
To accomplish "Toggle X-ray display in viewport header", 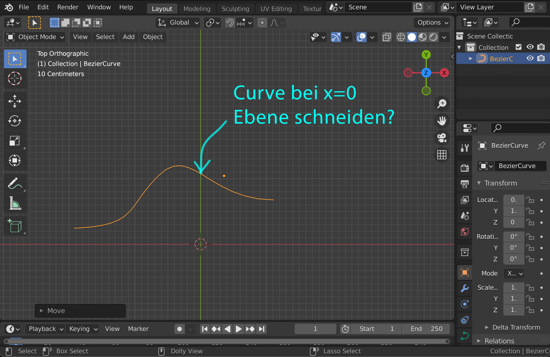I will pyautogui.click(x=387, y=37).
